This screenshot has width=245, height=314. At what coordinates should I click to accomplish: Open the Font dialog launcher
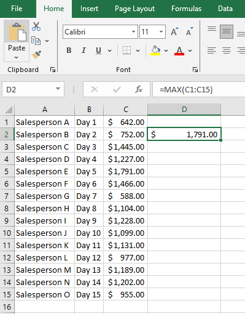[195, 70]
